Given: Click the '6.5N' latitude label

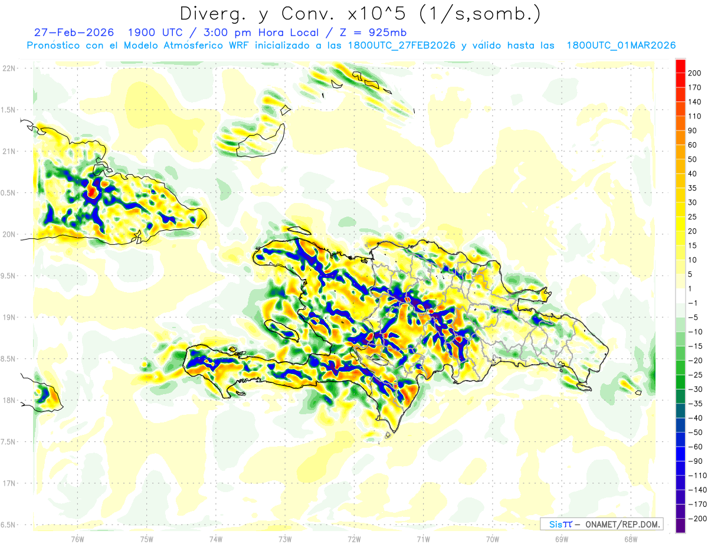Looking at the screenshot, I should 9,525.
